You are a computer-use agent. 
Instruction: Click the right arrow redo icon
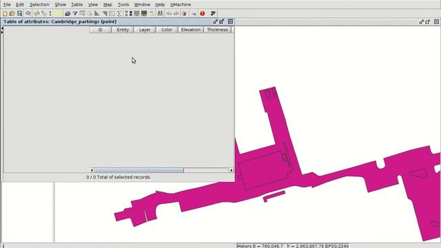click(176, 14)
